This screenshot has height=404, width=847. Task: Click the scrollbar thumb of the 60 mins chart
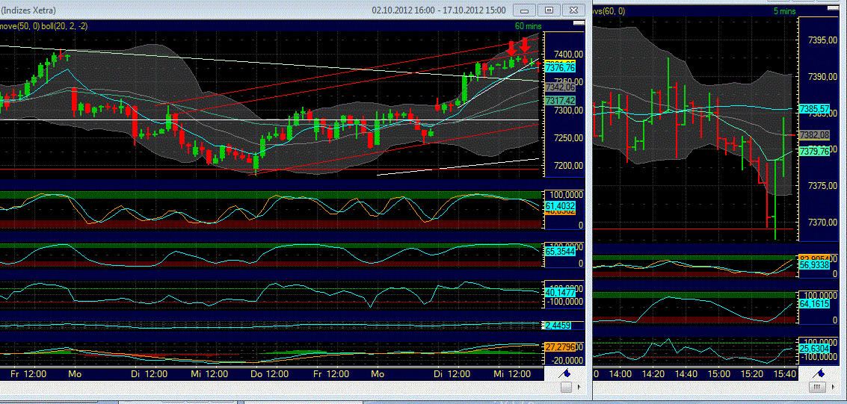(566, 388)
